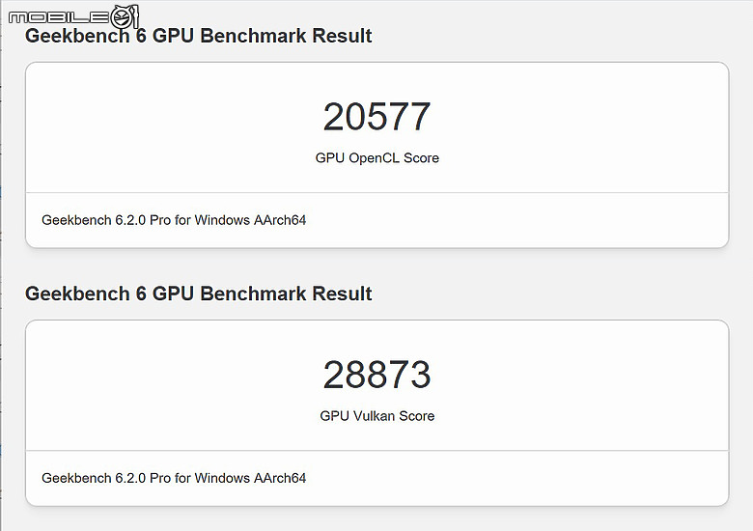Click the 20577 OpenCL score number
The width and height of the screenshot is (753, 531).
point(376,117)
